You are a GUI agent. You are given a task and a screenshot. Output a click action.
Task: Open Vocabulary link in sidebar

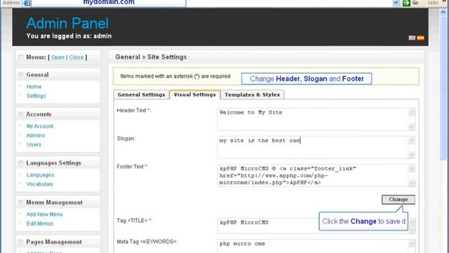40,184
